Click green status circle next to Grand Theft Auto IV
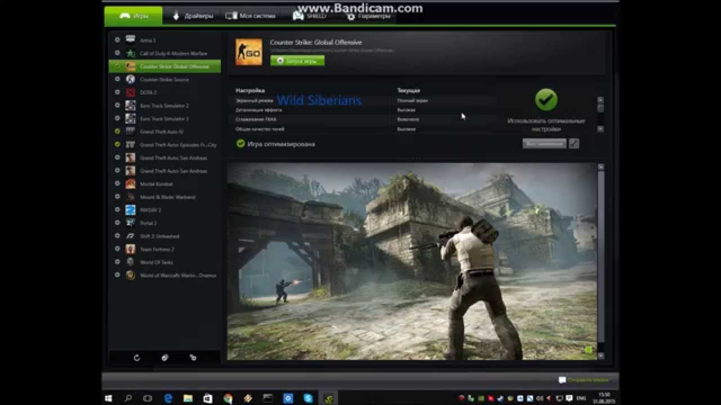721x405 pixels. tap(117, 132)
